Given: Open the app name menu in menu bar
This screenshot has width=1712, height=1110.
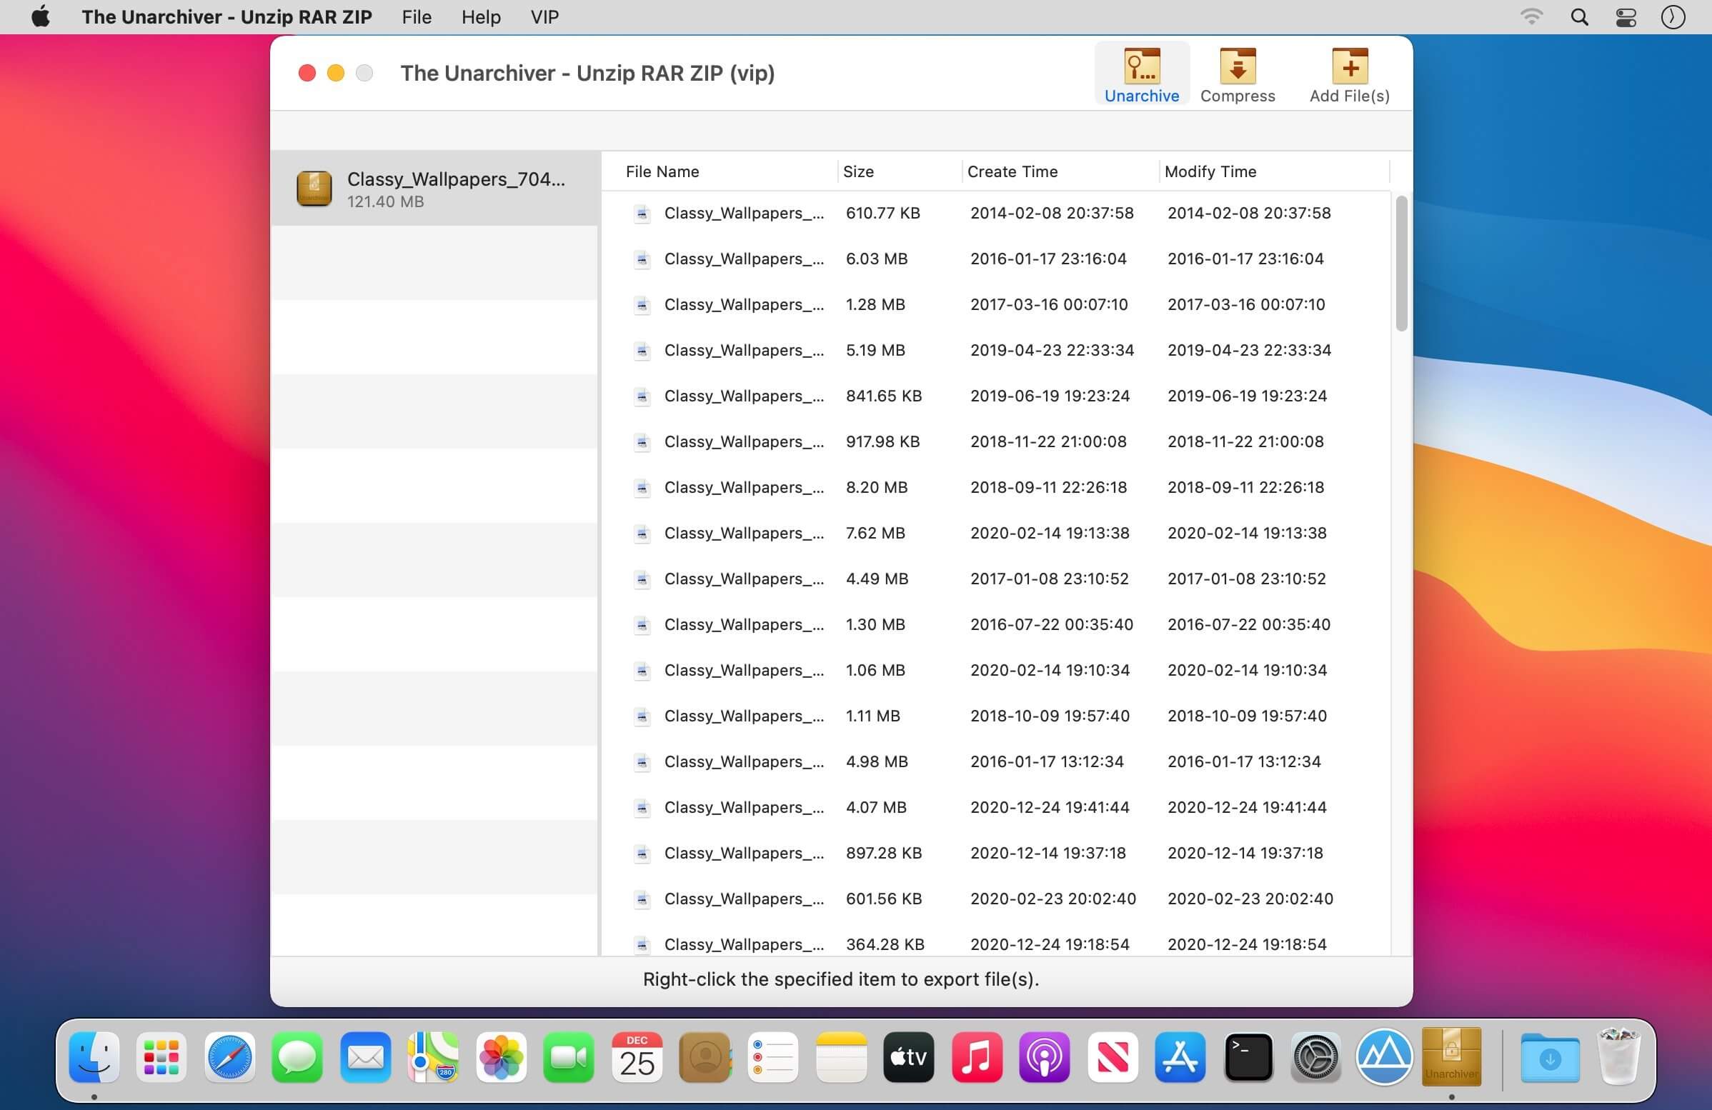Looking at the screenshot, I should tap(227, 16).
